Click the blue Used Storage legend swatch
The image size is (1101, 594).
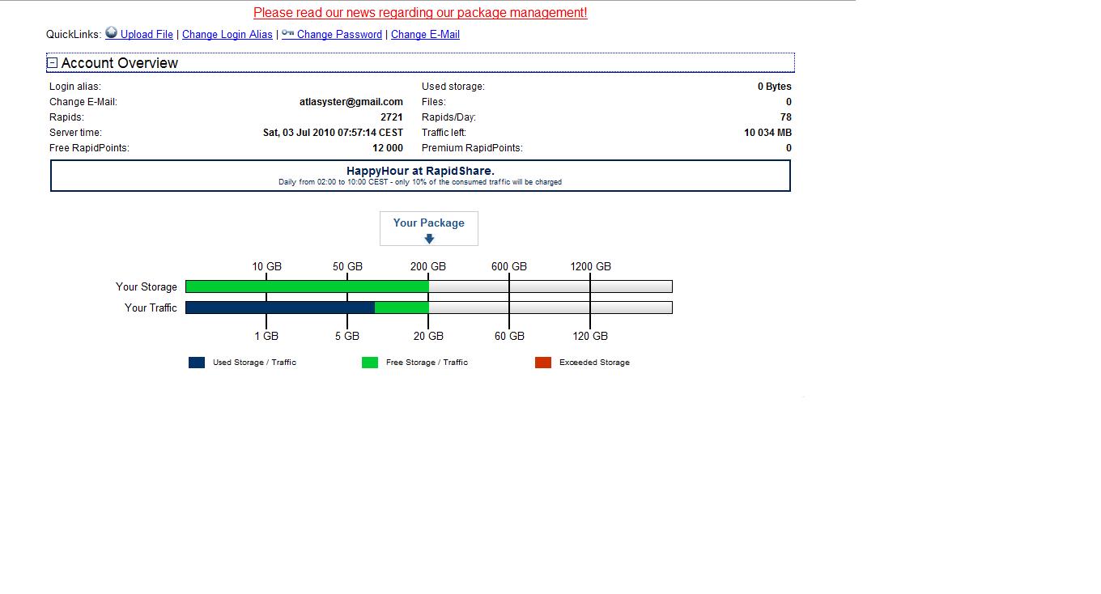[x=197, y=363]
